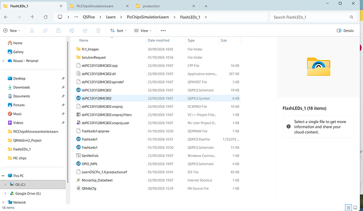
Task: Open Documents in quick access
Action: 22,96
